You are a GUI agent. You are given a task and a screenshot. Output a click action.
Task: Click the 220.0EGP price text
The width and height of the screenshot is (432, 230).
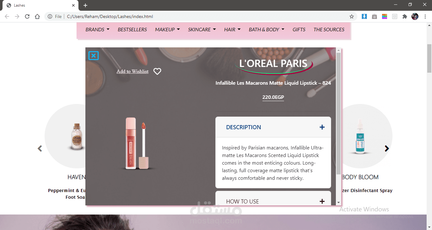pos(273,97)
